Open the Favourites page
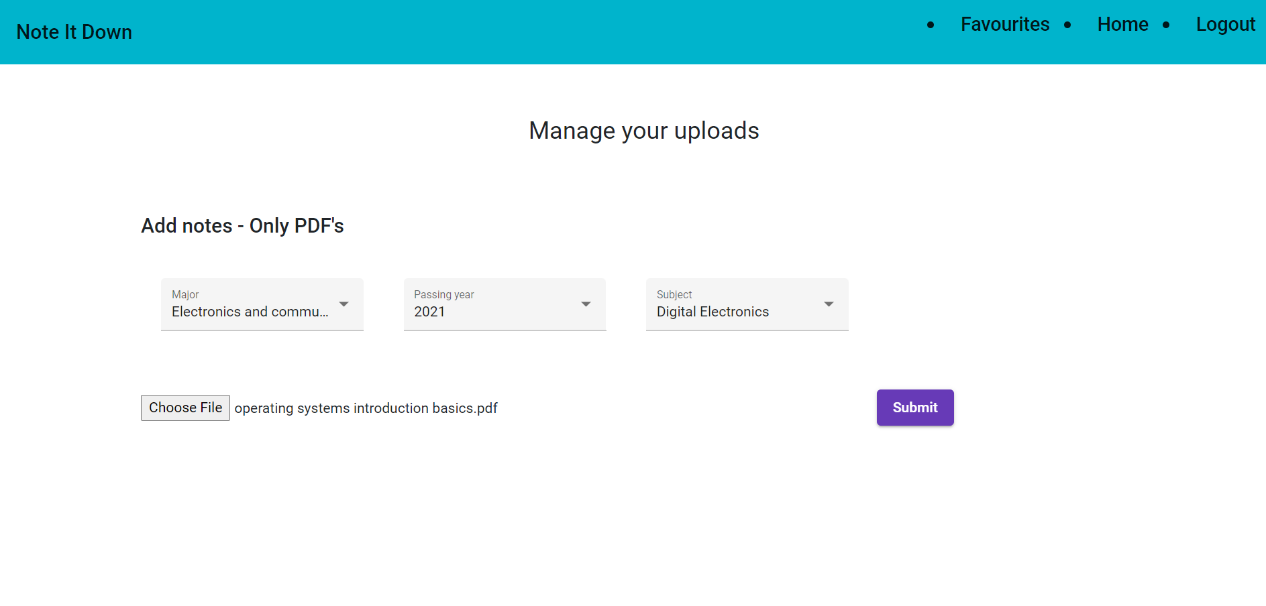Image resolution: width=1266 pixels, height=606 pixels. click(x=1004, y=25)
